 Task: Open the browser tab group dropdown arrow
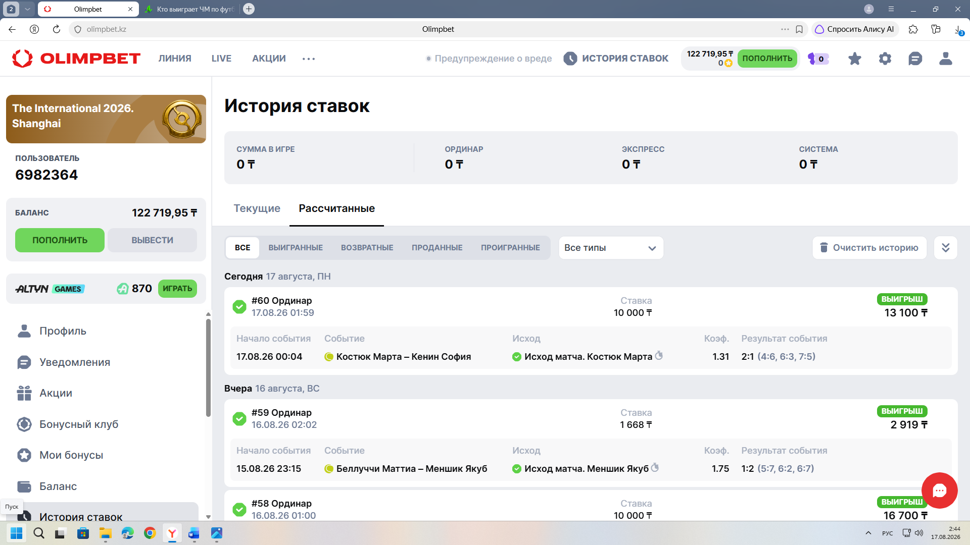tap(27, 9)
